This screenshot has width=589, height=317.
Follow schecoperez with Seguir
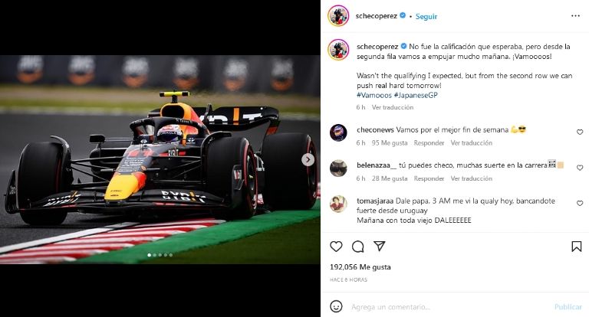click(x=426, y=17)
